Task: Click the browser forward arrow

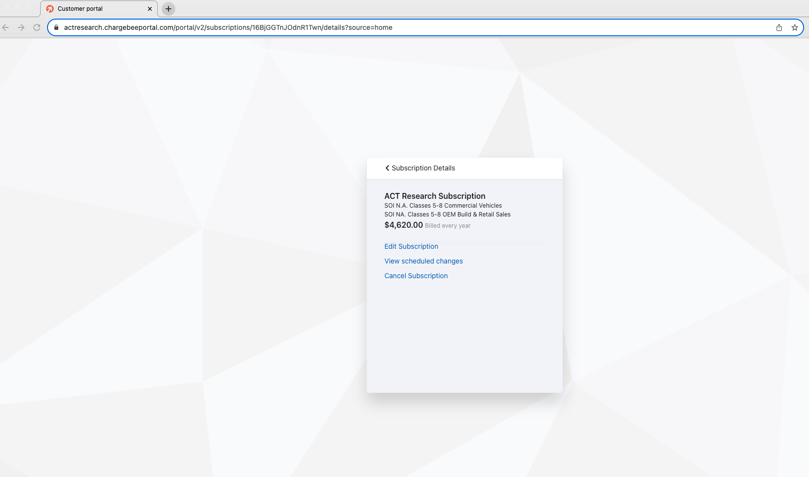Action: point(21,27)
